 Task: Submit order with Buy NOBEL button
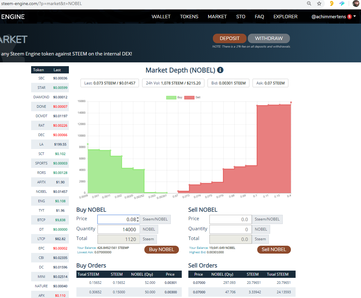click(162, 249)
